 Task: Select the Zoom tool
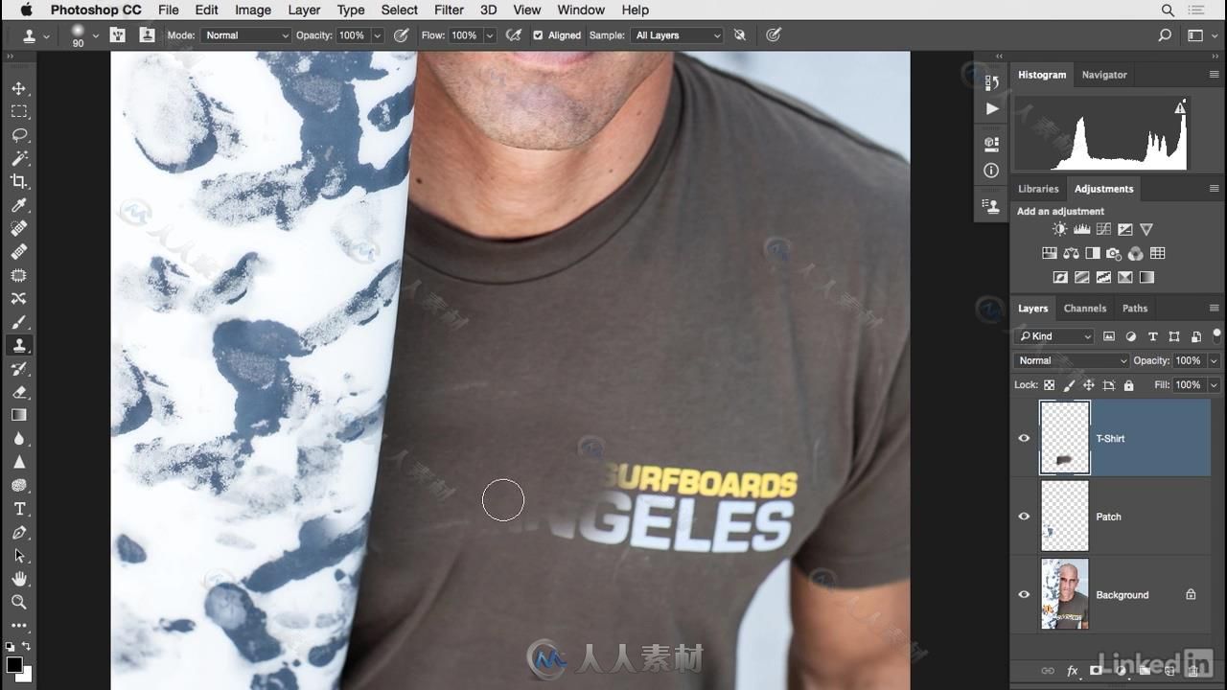pos(18,602)
